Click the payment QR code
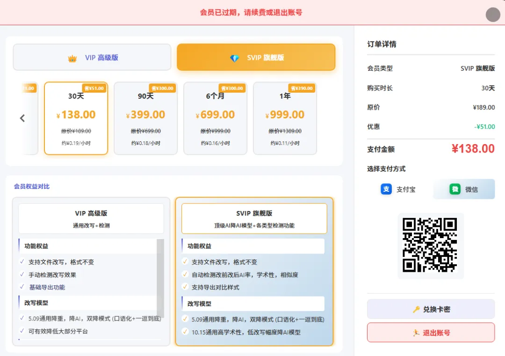This screenshot has width=505, height=356. tap(430, 245)
